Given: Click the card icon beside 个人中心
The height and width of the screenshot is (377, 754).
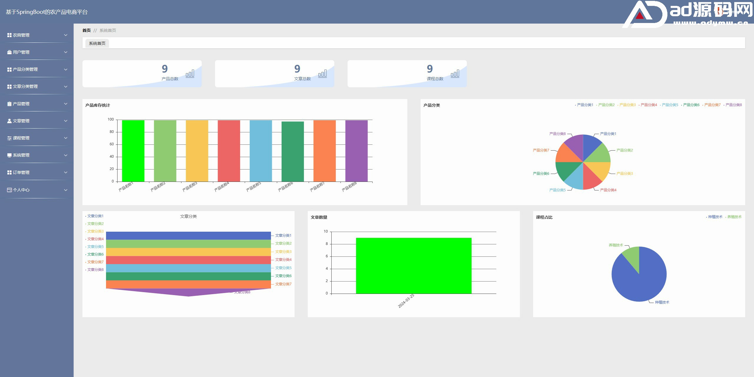Looking at the screenshot, I should click(x=9, y=190).
